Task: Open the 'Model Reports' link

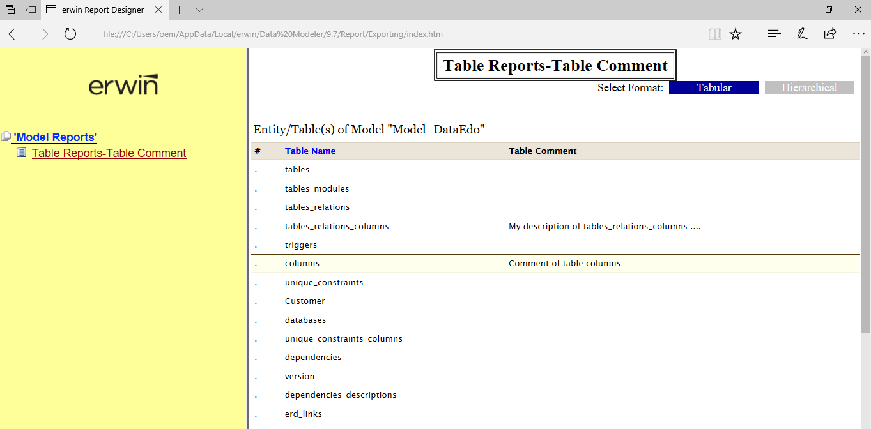Action: point(56,137)
